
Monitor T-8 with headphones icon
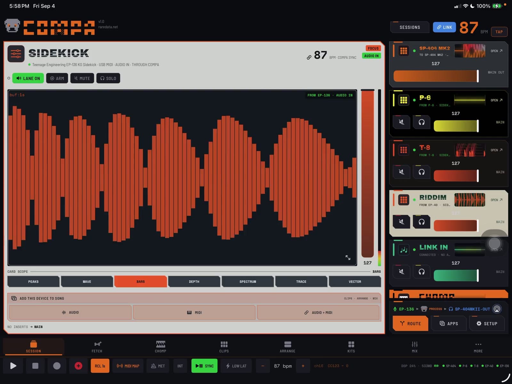[421, 172]
